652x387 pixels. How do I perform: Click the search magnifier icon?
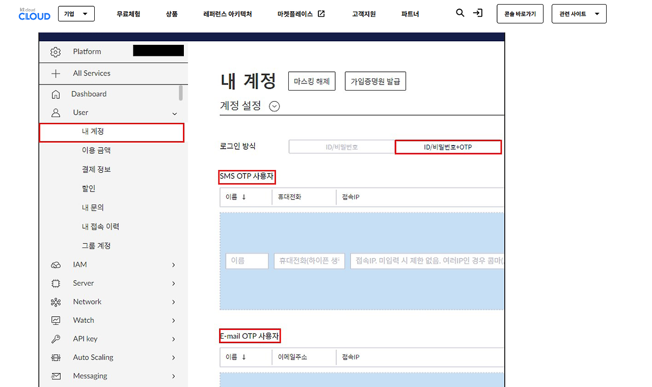(460, 13)
